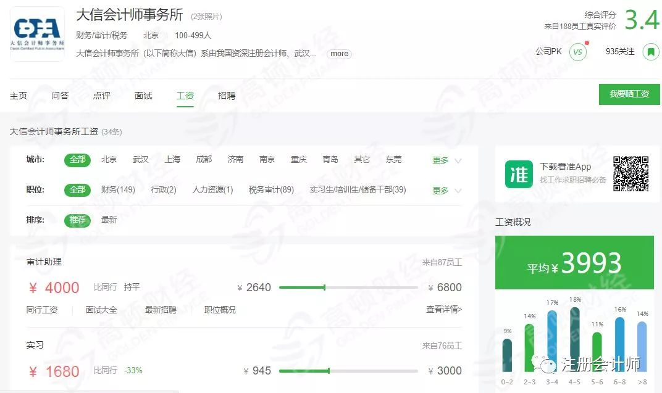Open 最新招聘 under 审计助理
The image size is (662, 393).
point(161,310)
